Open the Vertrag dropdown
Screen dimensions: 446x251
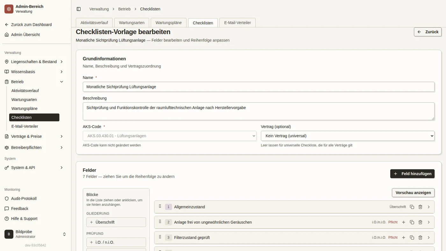coord(348,136)
